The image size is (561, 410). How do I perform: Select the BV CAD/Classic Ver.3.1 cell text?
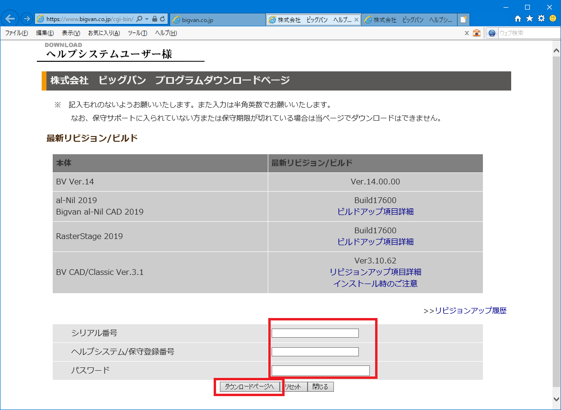point(100,272)
